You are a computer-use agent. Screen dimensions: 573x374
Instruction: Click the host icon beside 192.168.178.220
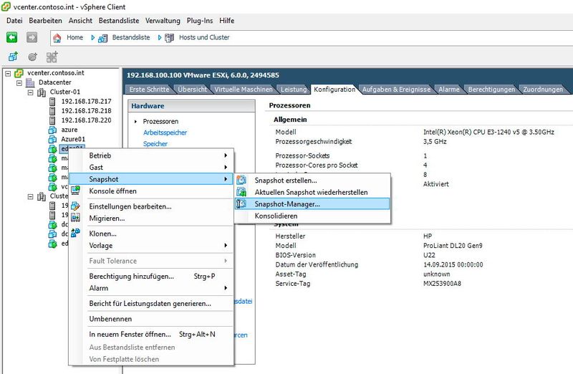coord(52,120)
